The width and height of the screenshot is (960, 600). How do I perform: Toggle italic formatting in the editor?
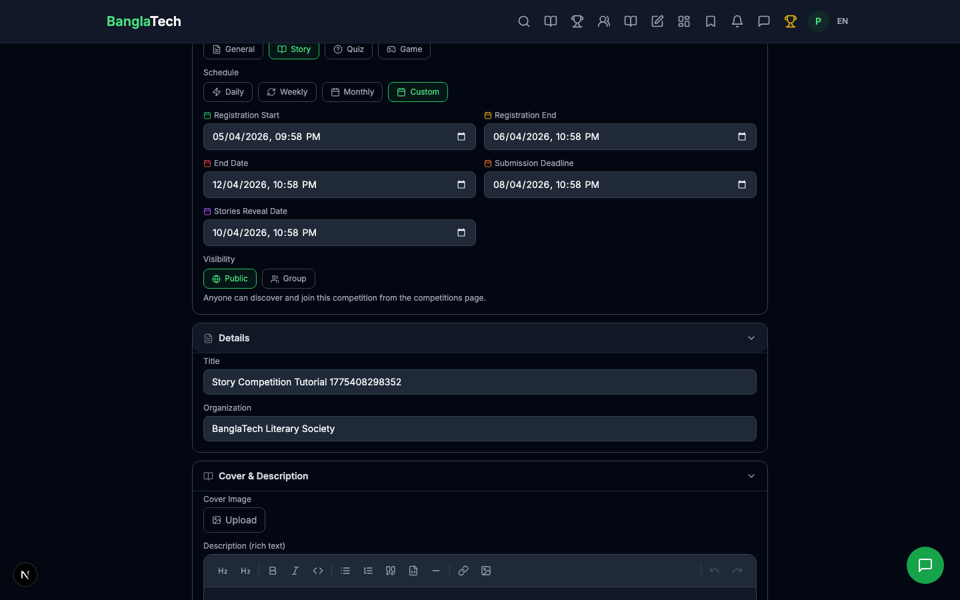click(295, 571)
